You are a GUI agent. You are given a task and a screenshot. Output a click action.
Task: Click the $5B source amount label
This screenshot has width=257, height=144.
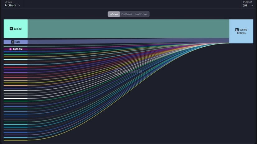click(17, 42)
